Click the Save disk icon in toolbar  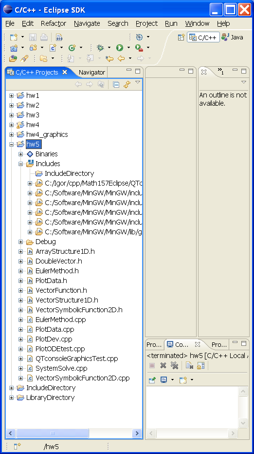click(x=33, y=37)
